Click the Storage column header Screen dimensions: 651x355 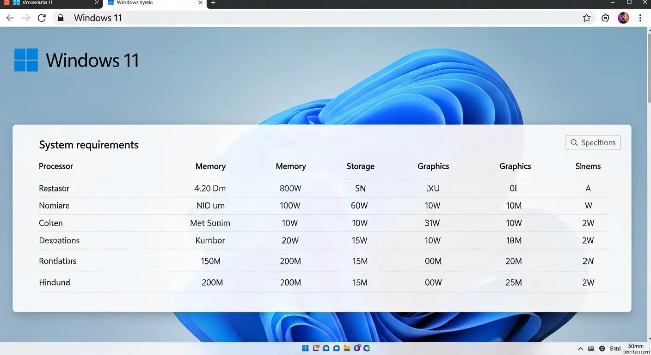tap(361, 166)
